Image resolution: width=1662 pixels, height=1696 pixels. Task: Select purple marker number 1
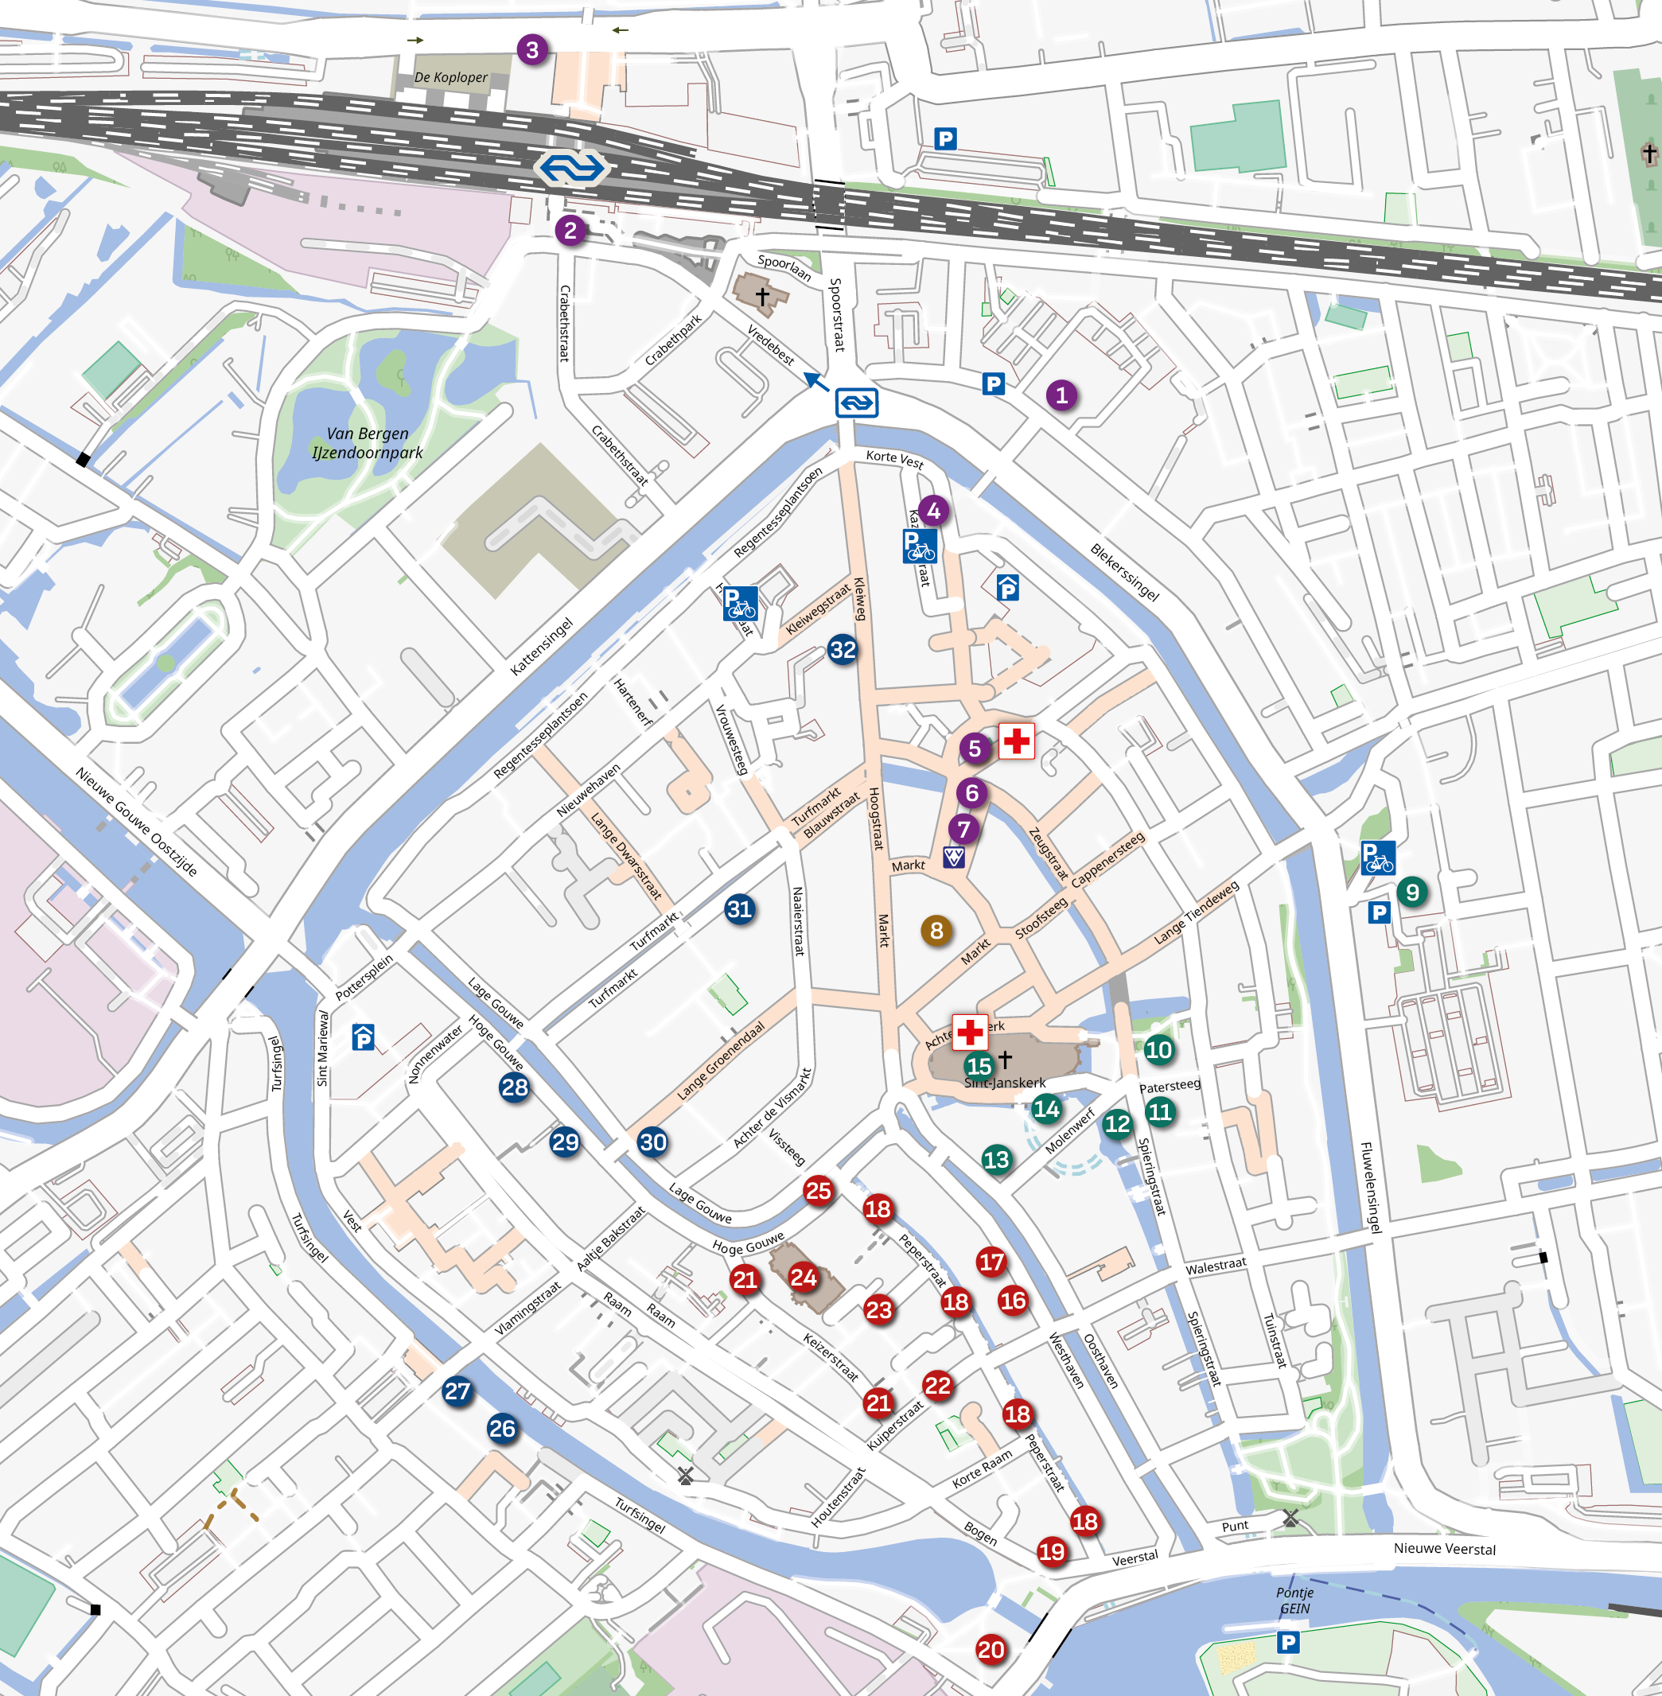1061,395
